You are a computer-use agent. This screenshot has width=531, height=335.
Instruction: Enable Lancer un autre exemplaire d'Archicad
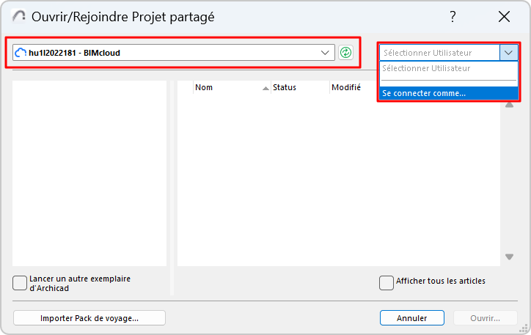20,283
